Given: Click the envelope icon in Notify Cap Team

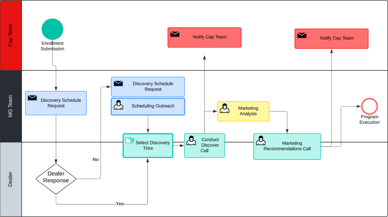Looking at the screenshot, I should [x=175, y=34].
